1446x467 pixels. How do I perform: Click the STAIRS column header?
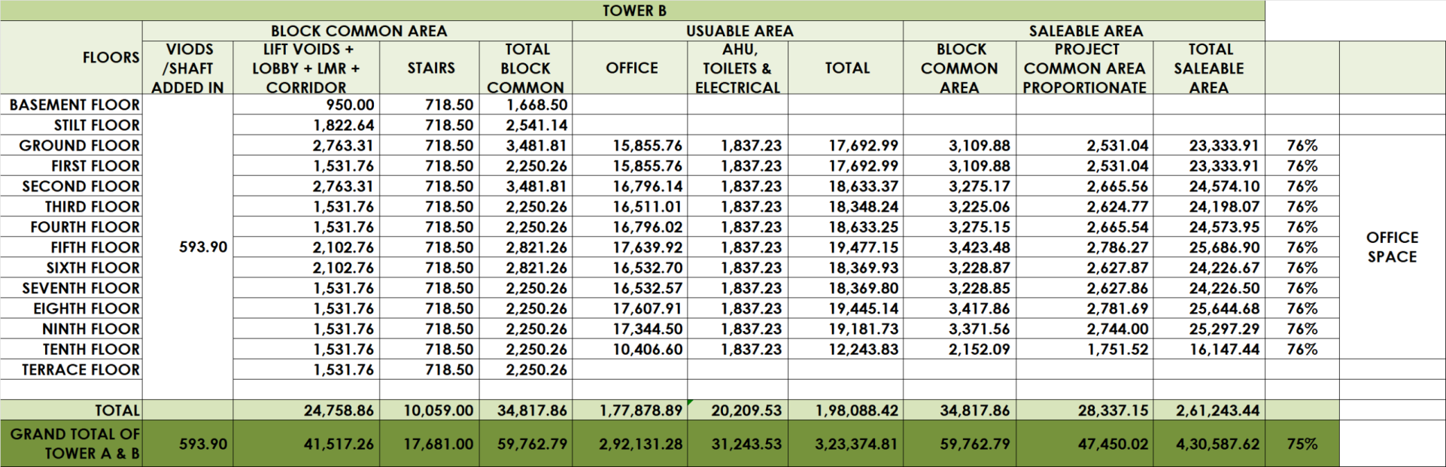pyautogui.click(x=430, y=68)
